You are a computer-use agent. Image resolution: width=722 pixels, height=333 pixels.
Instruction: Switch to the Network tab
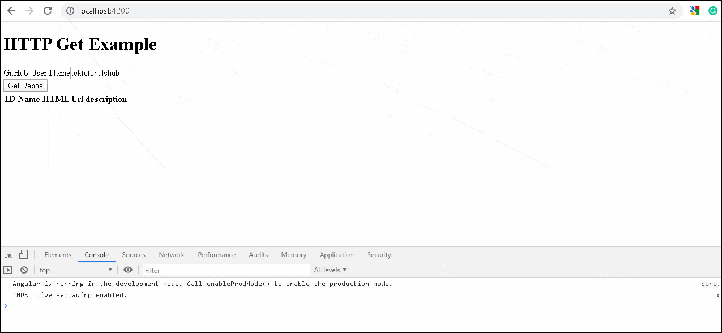click(172, 255)
